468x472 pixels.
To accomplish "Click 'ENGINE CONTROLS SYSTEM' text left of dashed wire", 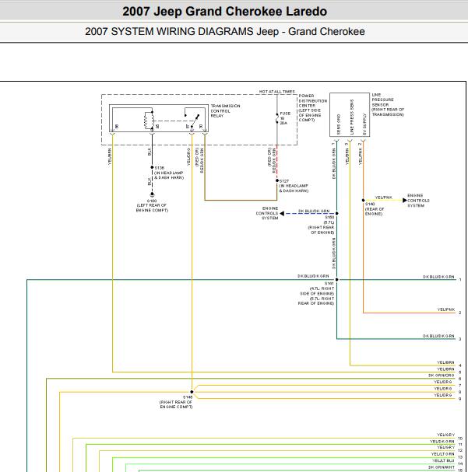I will tap(267, 213).
